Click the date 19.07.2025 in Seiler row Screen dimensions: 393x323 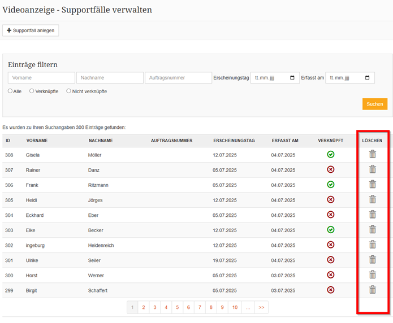coord(224,260)
